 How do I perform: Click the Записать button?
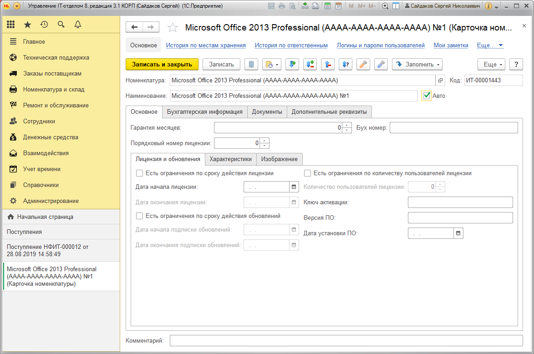coord(221,64)
